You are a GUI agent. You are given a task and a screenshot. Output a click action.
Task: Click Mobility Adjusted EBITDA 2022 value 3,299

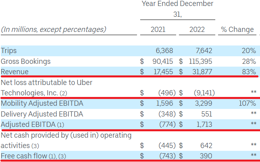pyautogui.click(x=203, y=103)
